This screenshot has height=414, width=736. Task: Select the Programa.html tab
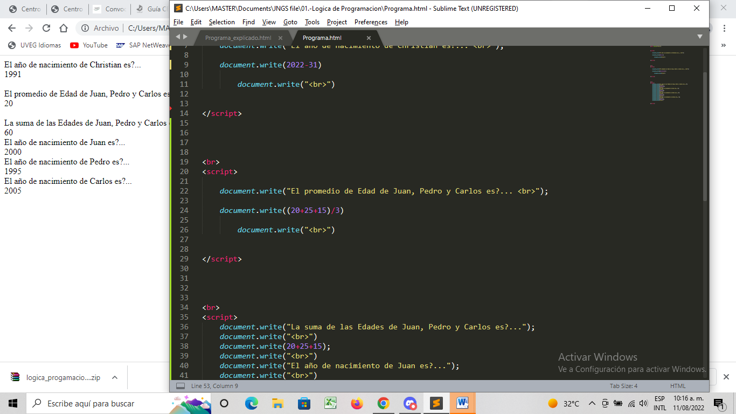[x=322, y=38]
